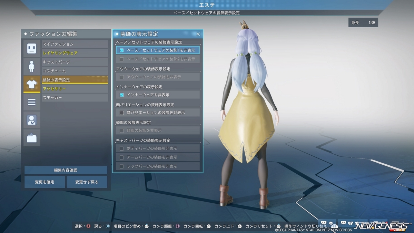Image resolution: width=414 pixels, height=233 pixels.
Task: Click the 頭部の装飾表示設定 section label
Action: tap(134, 123)
